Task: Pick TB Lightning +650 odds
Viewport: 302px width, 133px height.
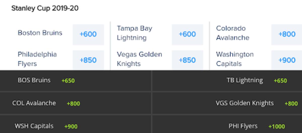Action: 280,81
